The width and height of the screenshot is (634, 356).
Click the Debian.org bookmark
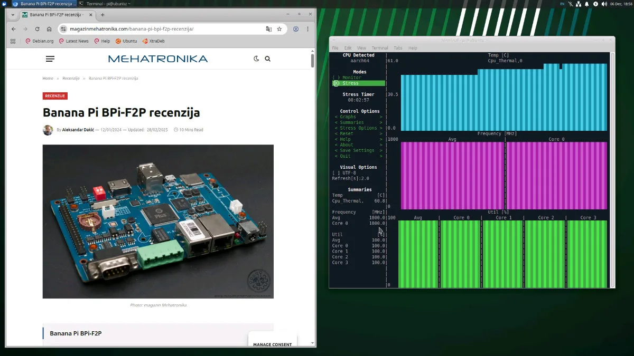click(39, 41)
